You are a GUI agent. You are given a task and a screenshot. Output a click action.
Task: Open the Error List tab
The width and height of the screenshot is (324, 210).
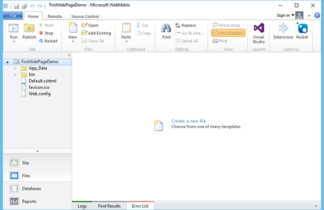(x=140, y=206)
